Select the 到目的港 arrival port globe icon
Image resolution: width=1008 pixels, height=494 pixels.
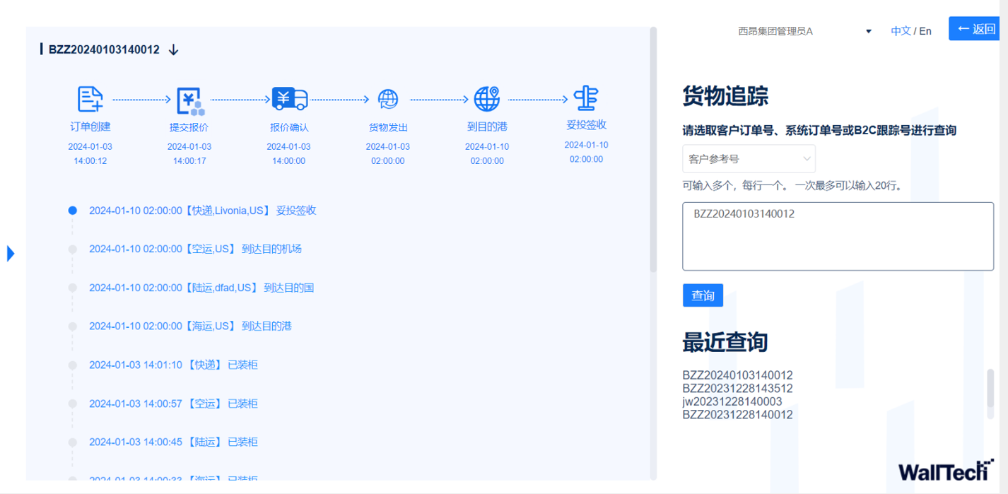pos(486,99)
